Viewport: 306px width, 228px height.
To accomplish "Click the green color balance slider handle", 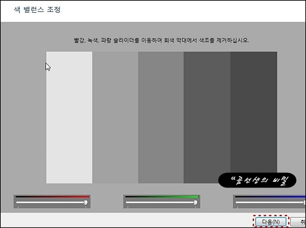I will click(x=195, y=203).
